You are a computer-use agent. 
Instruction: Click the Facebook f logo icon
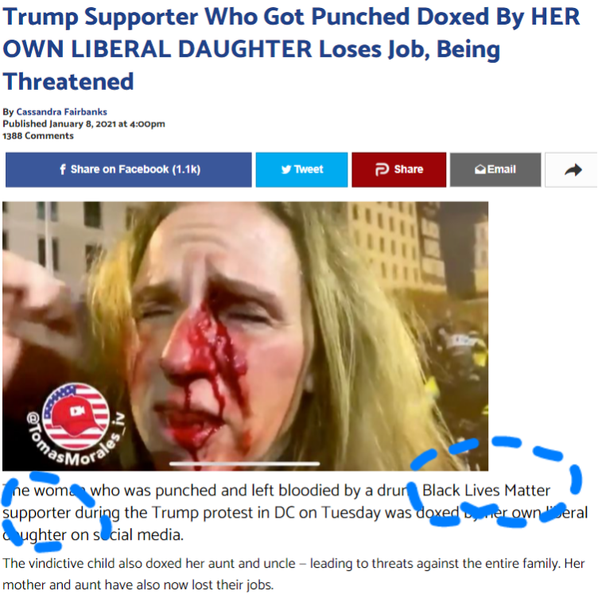pos(63,169)
